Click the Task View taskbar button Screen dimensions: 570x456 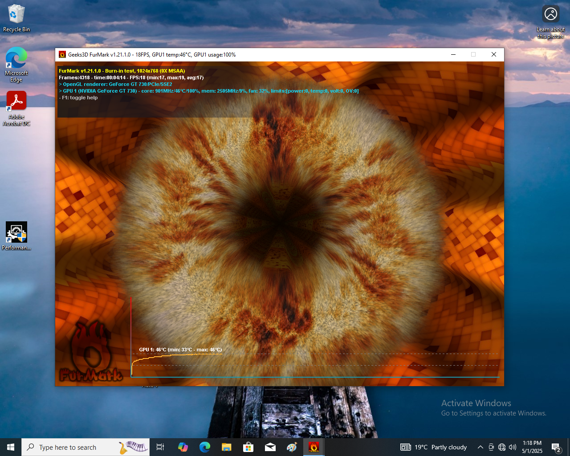point(160,447)
